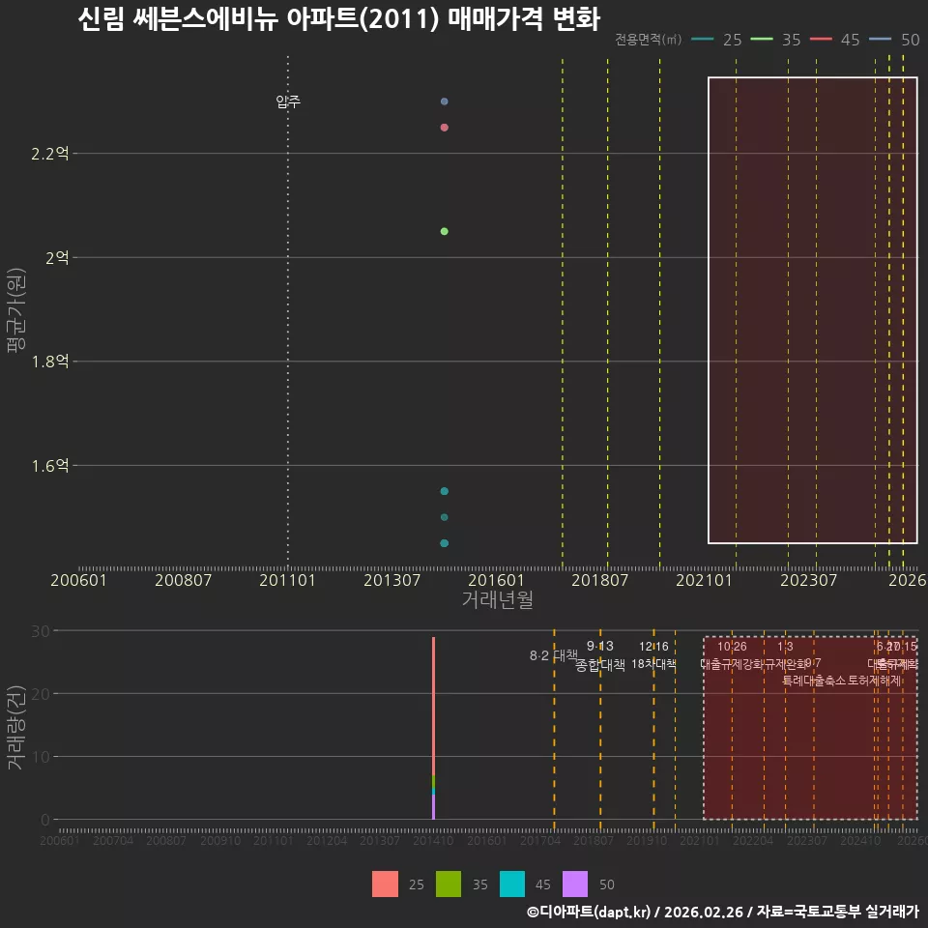The image size is (928, 928).
Task: Click the '20' label on volume y-axis
Action: point(41,694)
